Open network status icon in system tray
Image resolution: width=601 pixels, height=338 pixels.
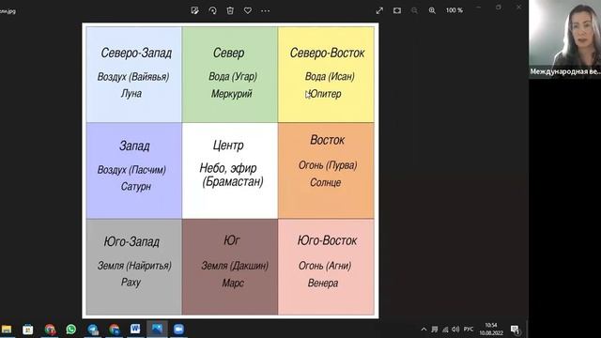coord(445,330)
